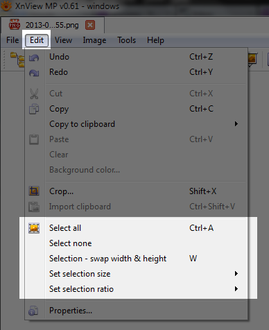Switch to the 2013-0...55.png tab
269x330 pixels.
[52, 25]
